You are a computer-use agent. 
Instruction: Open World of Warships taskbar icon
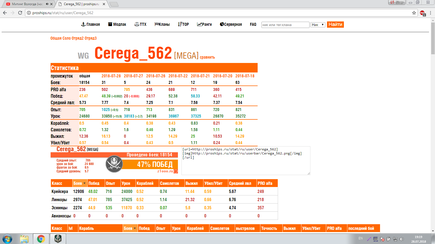pyautogui.click(x=58, y=239)
